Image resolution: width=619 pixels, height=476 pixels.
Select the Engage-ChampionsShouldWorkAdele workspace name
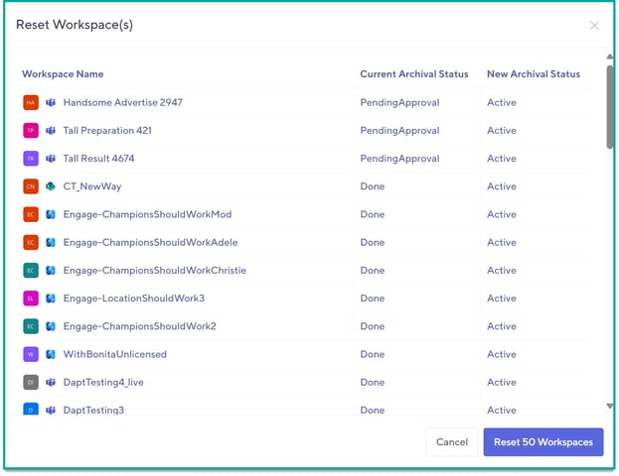point(150,242)
